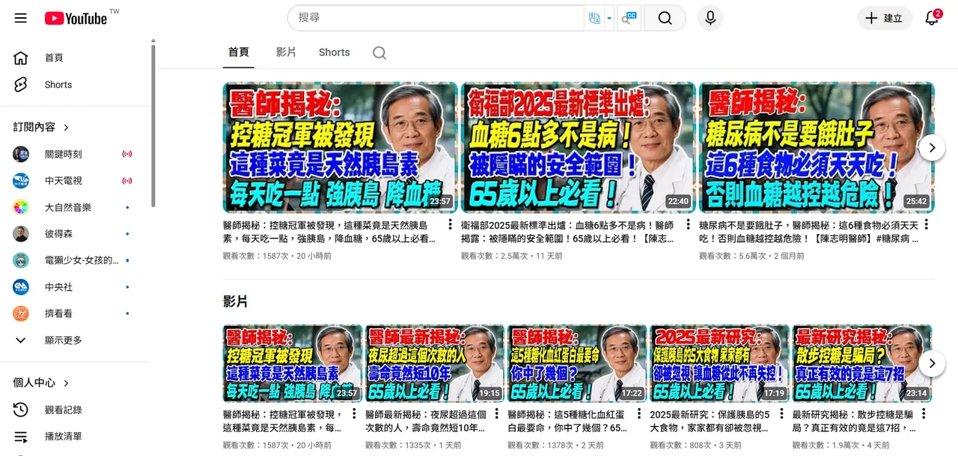Switch to the 影片 tab
The height and width of the screenshot is (456, 958).
point(287,52)
